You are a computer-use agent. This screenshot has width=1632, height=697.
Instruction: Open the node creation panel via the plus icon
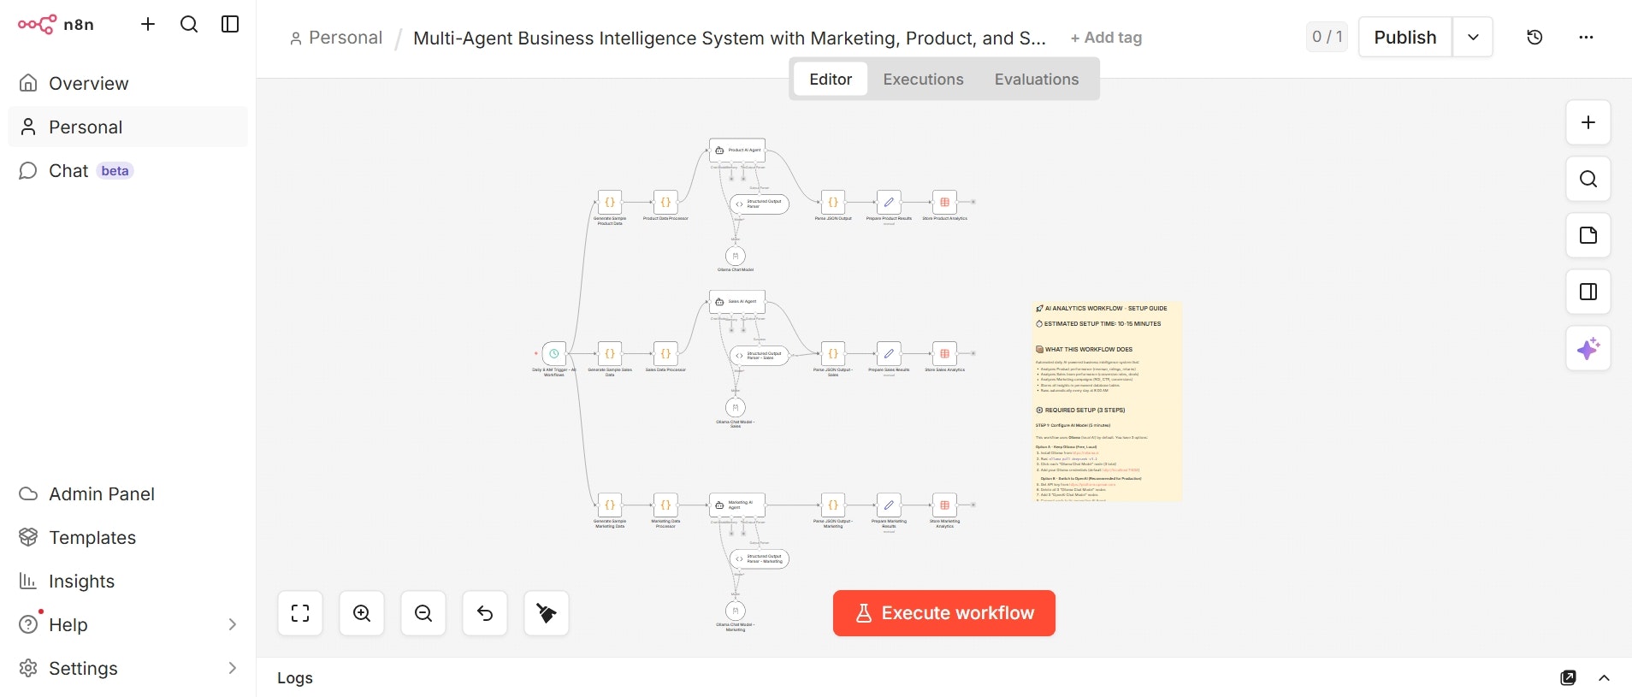click(x=1588, y=122)
